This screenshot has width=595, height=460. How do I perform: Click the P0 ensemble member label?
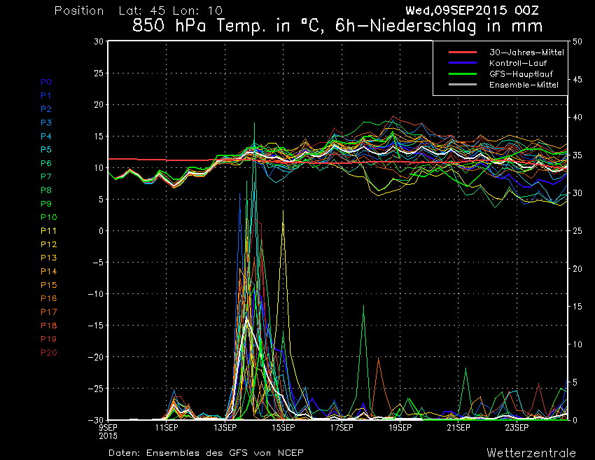coord(46,82)
